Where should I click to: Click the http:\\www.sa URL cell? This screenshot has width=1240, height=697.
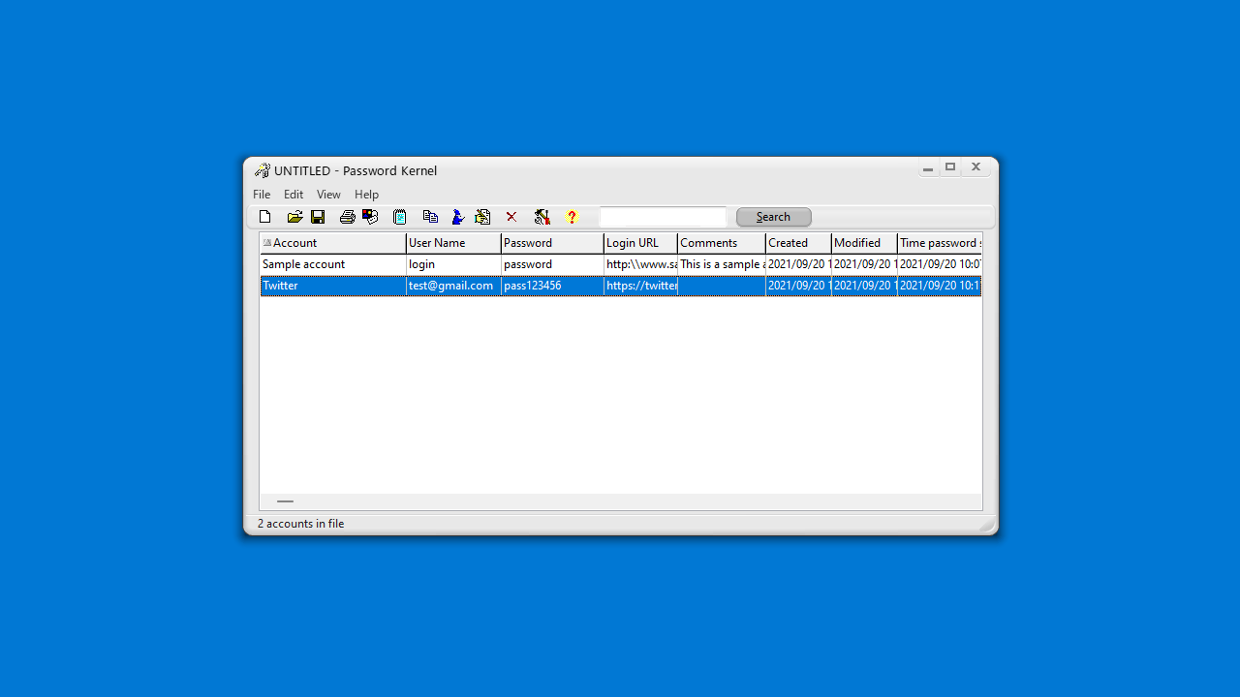640,264
